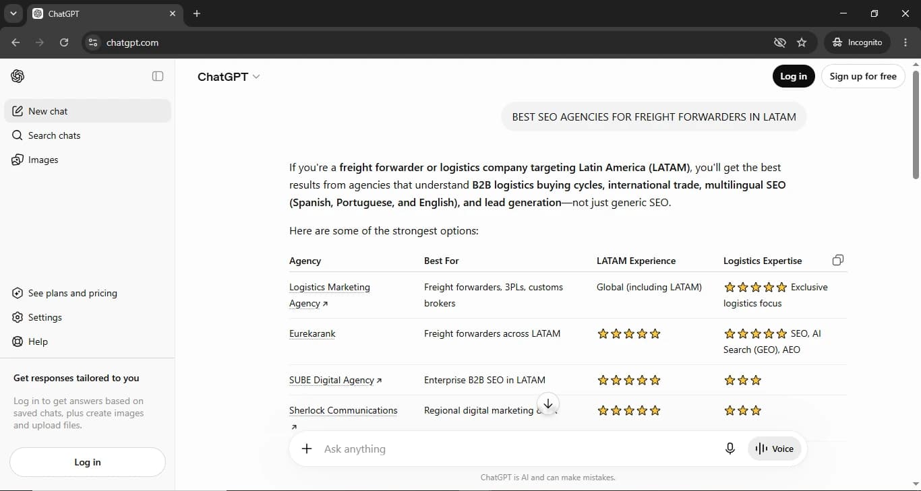The image size is (921, 491).
Task: Click the browser forward arrow
Action: tap(40, 42)
